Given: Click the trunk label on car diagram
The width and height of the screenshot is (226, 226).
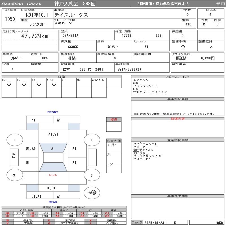Looking at the screenshot, I should (53, 175).
